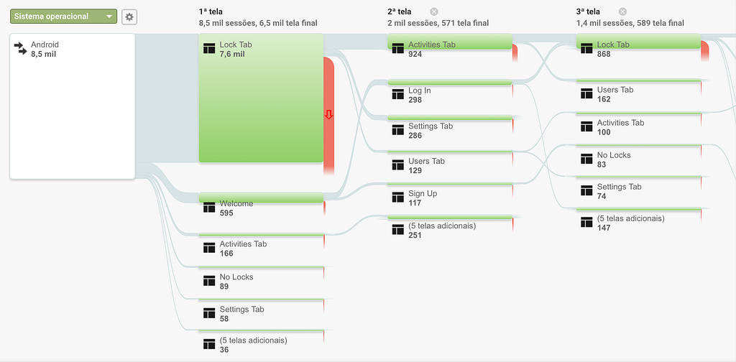Click the red drop-off arrow on Lock Tab
The image size is (736, 362).
[x=329, y=114]
